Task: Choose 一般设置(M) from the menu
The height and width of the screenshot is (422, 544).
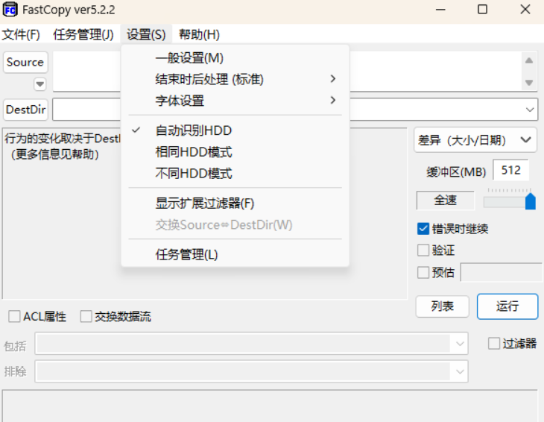Action: 235,58
